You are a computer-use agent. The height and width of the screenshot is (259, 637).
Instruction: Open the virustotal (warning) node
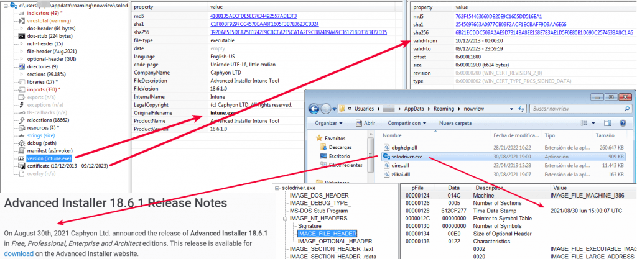coord(49,20)
